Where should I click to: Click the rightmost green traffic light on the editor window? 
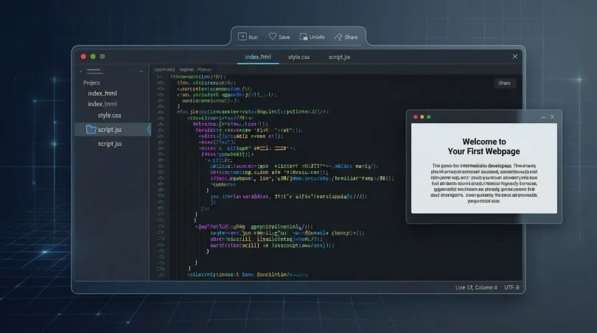tap(102, 56)
